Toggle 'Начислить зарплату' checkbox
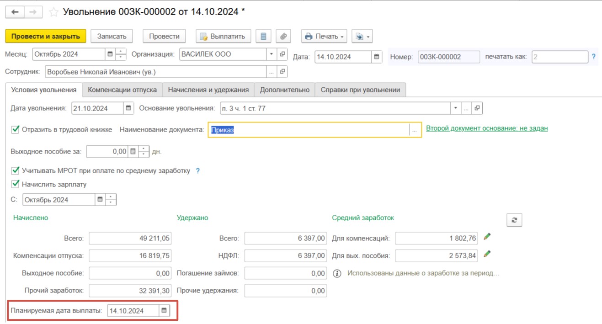 coord(15,185)
